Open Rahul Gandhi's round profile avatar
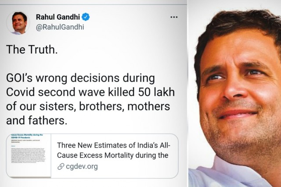This screenshot has width=281, height=187. click(x=19, y=23)
